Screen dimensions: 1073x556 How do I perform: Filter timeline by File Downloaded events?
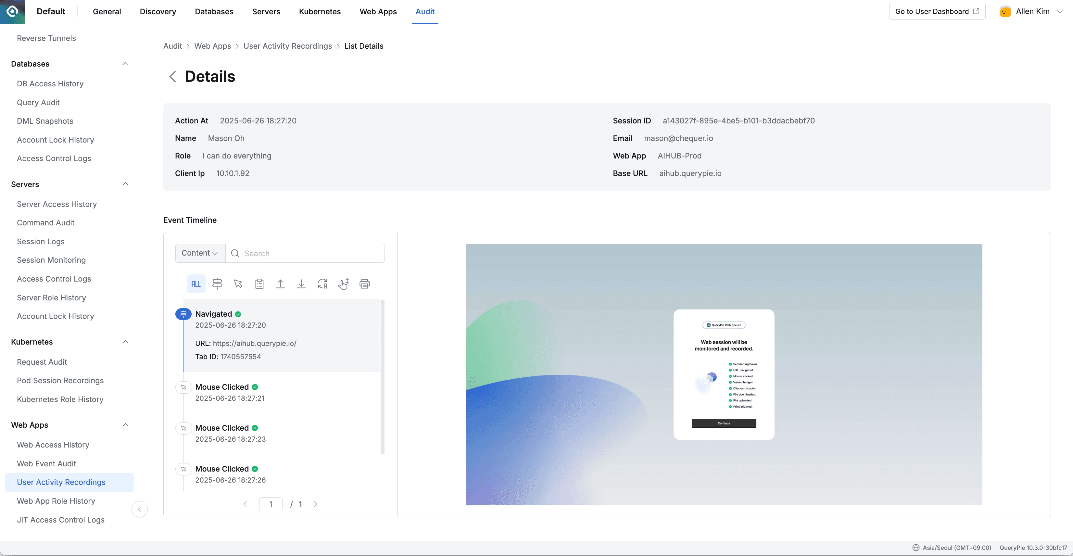point(301,284)
